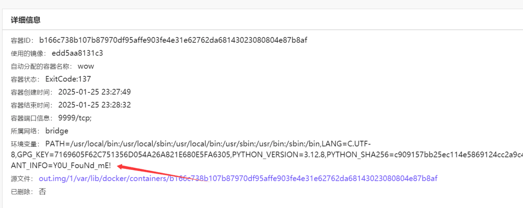Click the 详细信息 panel header
Image resolution: width=523 pixels, height=208 pixels.
[26, 20]
